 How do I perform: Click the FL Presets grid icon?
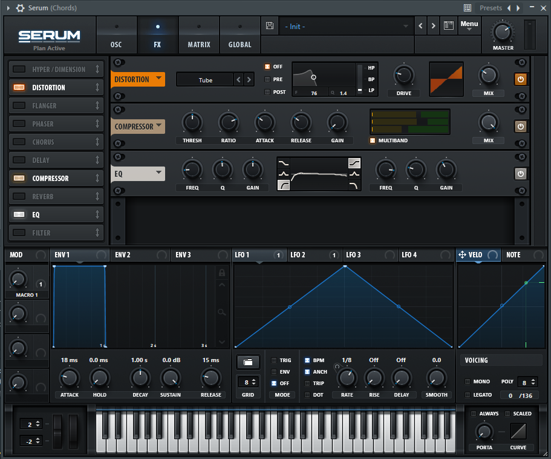pyautogui.click(x=468, y=8)
